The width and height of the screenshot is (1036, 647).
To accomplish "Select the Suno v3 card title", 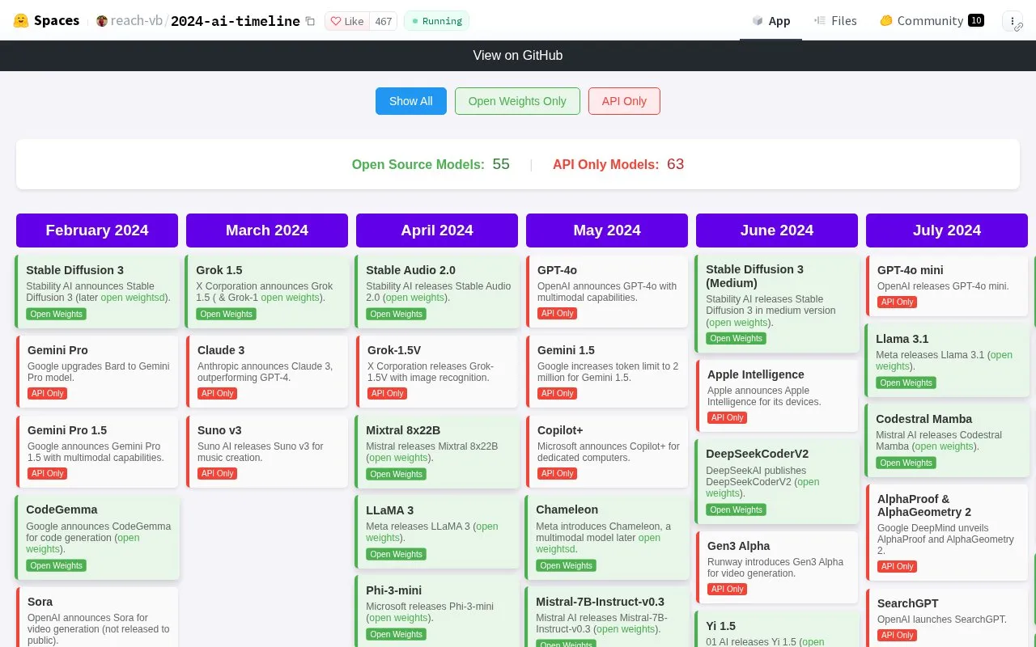I will point(219,430).
